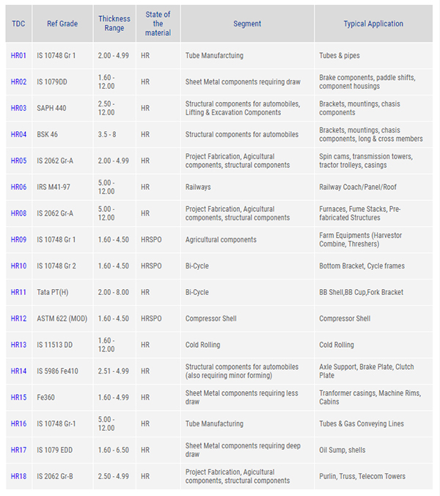This screenshot has height=496, width=440.
Task: Select the IS 2062 Gr-B grade cell
Action: pyautogui.click(x=62, y=475)
